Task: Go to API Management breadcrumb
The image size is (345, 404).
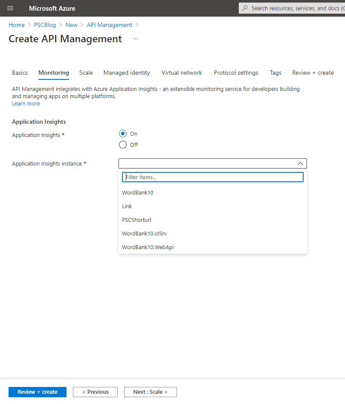Action: 110,25
